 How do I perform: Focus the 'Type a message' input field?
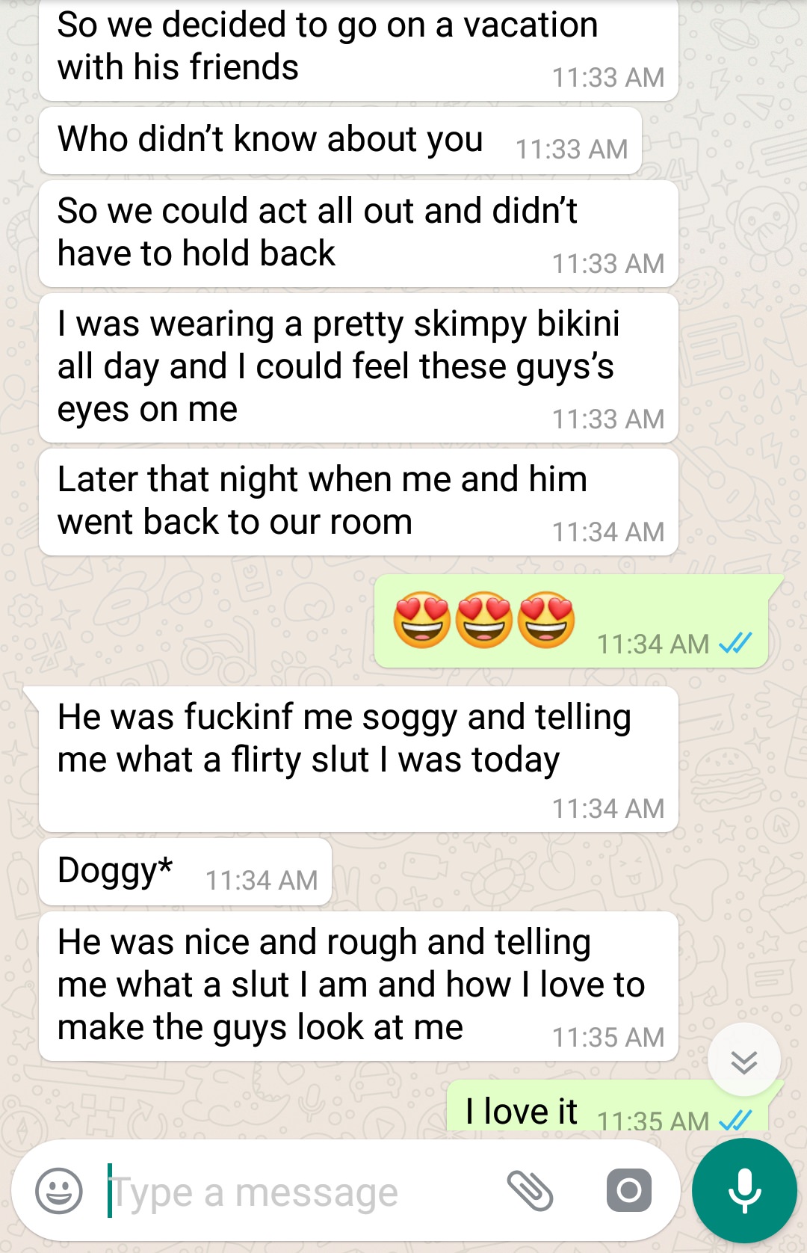tap(299, 1192)
